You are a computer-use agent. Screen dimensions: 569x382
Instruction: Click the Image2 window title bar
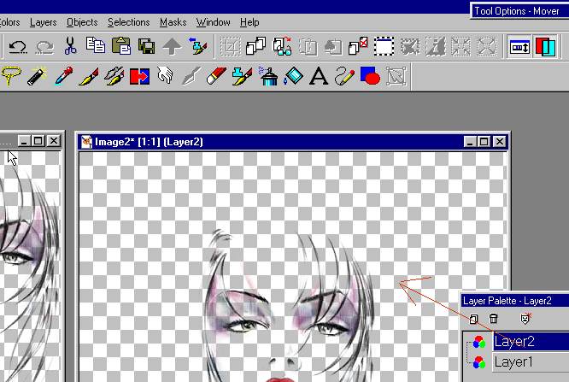click(x=293, y=142)
